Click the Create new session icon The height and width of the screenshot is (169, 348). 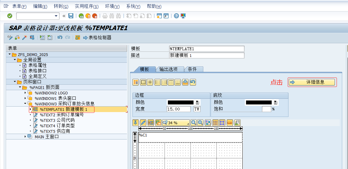coord(159,16)
